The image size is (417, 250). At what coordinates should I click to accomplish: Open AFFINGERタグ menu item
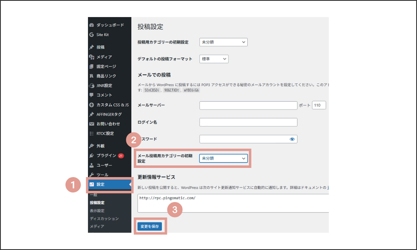coord(110,114)
